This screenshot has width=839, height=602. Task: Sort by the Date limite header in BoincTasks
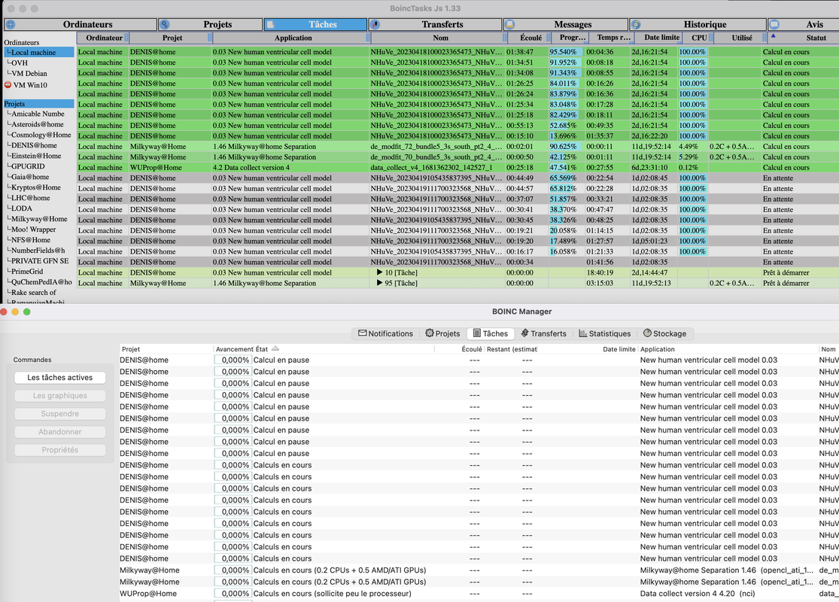click(661, 38)
